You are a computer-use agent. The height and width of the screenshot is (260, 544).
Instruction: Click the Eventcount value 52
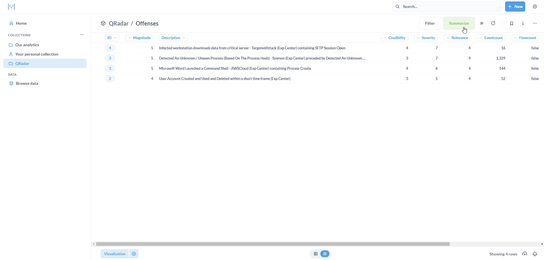(x=503, y=79)
